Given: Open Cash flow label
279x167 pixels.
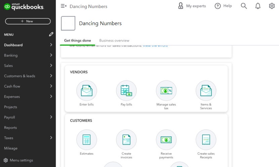Looking at the screenshot, I should click(12, 86).
